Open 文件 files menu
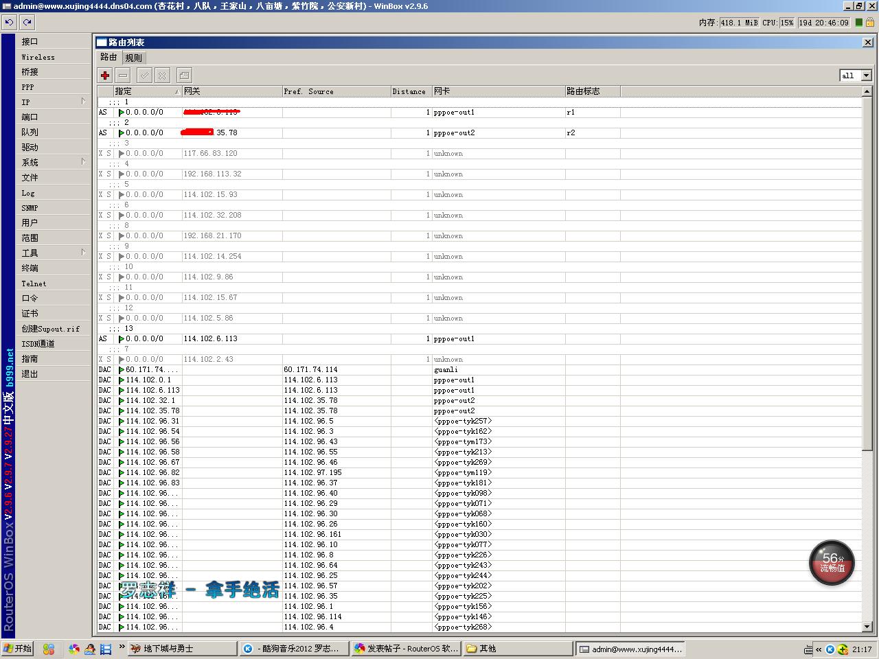The image size is (879, 659). [54, 178]
